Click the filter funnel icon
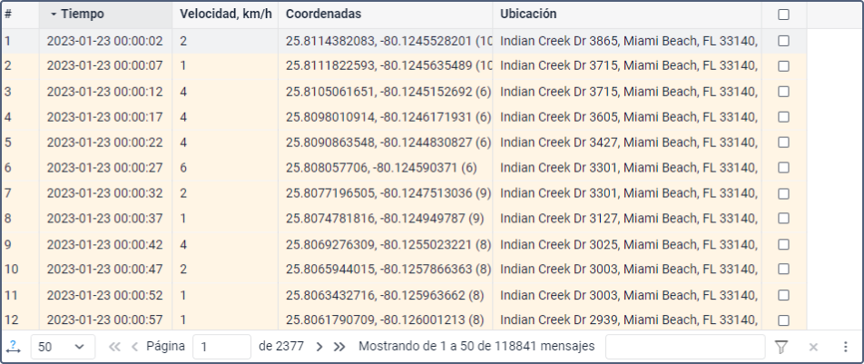Screen dimensions: 864x364 781,347
